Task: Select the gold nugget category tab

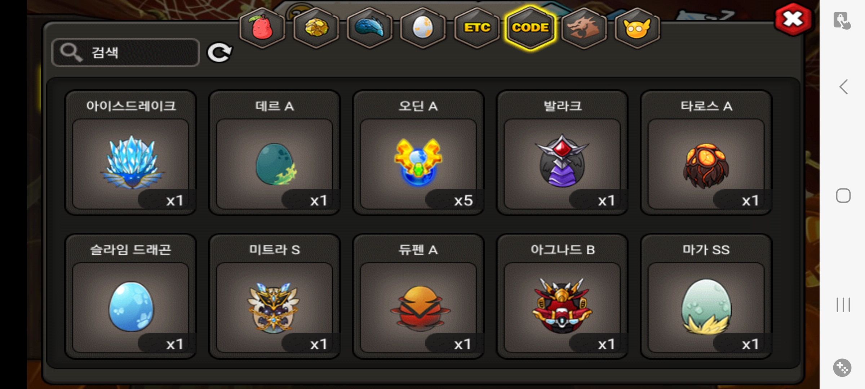Action: (x=316, y=28)
